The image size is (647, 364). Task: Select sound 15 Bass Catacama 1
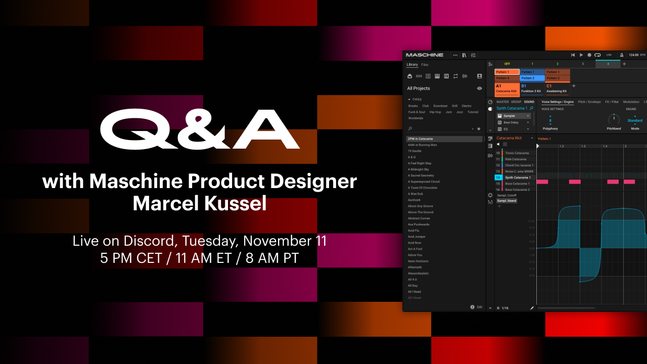coord(515,184)
